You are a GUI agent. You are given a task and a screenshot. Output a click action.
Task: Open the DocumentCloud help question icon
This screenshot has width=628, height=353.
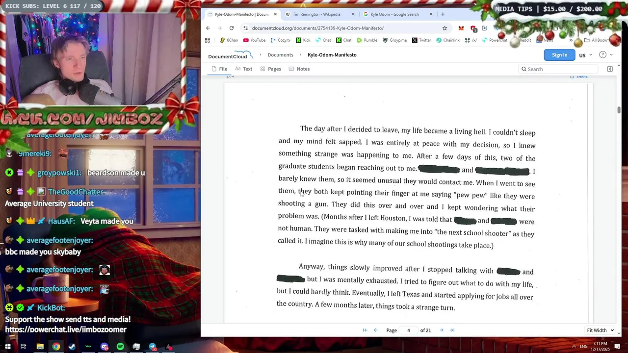click(x=602, y=55)
